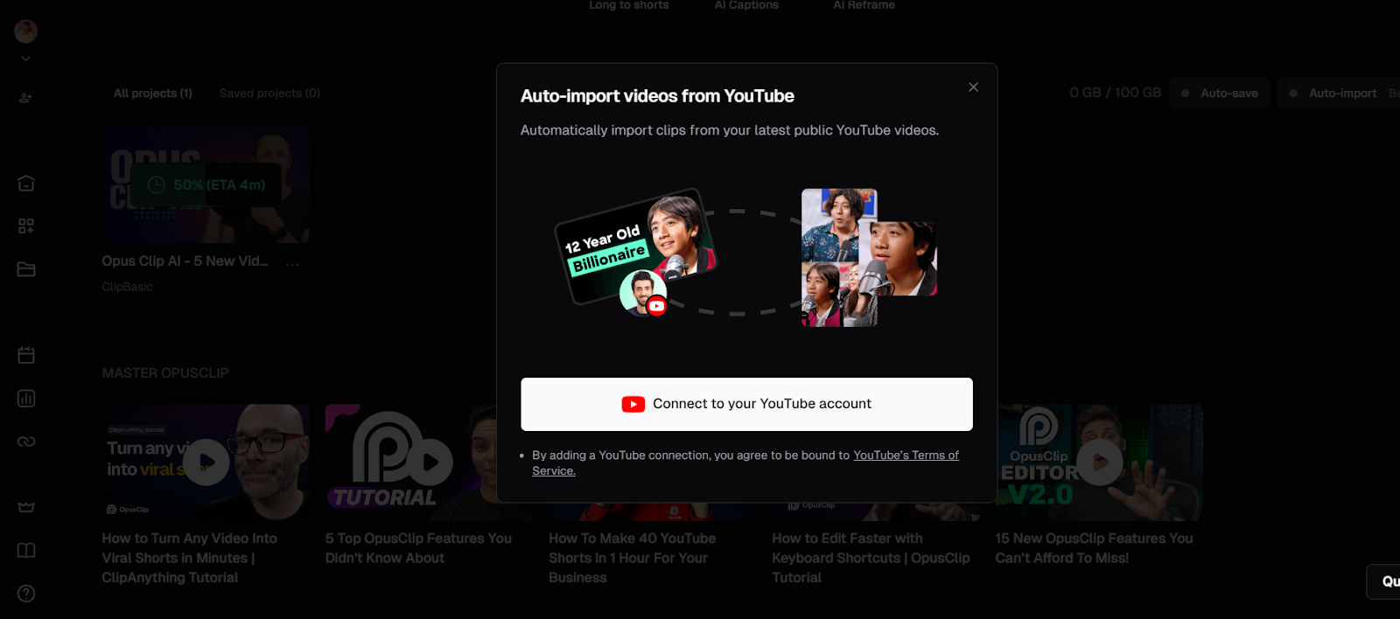Viewport: 1400px width, 619px height.
Task: Select the Long to shorts tab
Action: click(628, 5)
